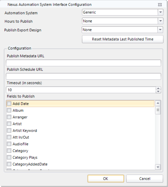The height and width of the screenshot is (187, 168).
Task: Enable the Category checkbox
Action: point(9,151)
